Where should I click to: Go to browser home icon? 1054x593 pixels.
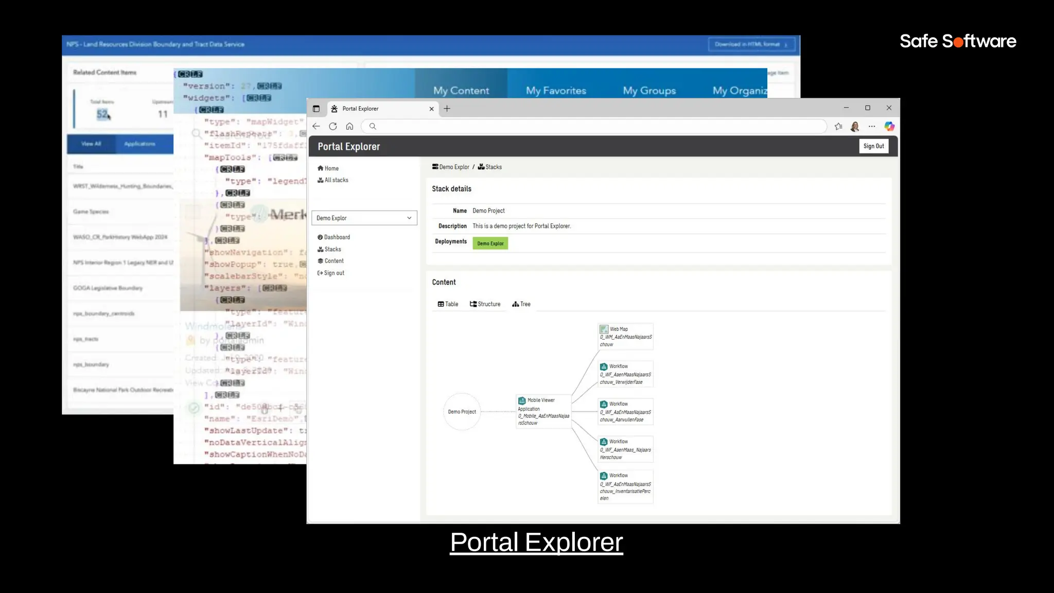click(349, 126)
